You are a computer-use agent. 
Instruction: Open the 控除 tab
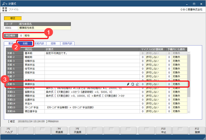coord(53,43)
